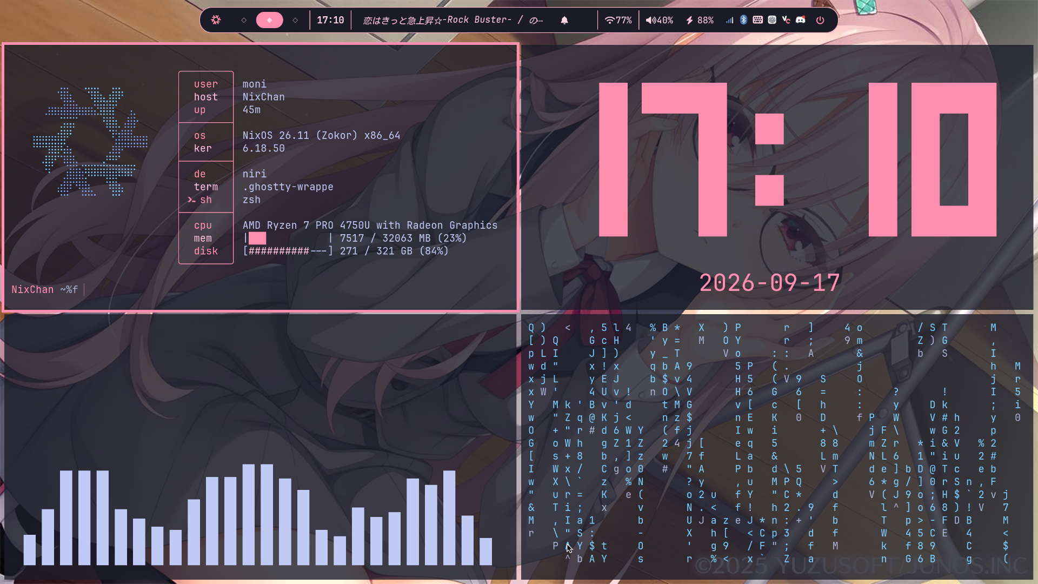This screenshot has width=1038, height=584.
Task: Open the notification bell
Action: point(564,20)
